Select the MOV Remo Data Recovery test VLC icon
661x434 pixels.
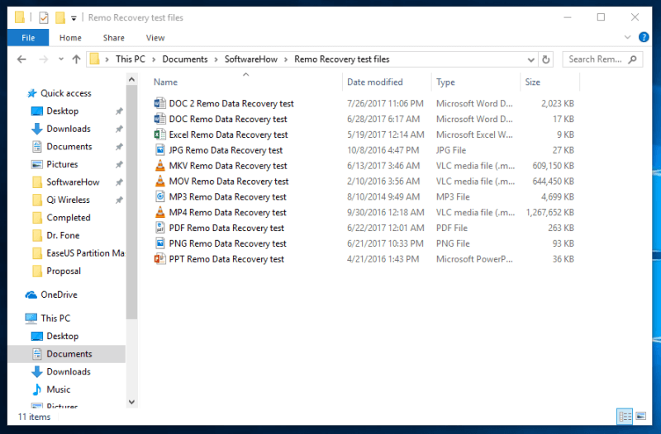pos(159,182)
